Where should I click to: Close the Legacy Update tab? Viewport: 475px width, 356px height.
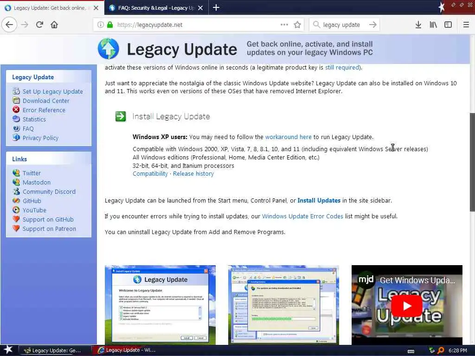[x=96, y=8]
